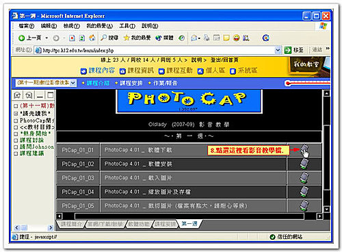Screen dimensions: 342x252
Task: Open the 說明(H) menu
Action: [x=150, y=26]
